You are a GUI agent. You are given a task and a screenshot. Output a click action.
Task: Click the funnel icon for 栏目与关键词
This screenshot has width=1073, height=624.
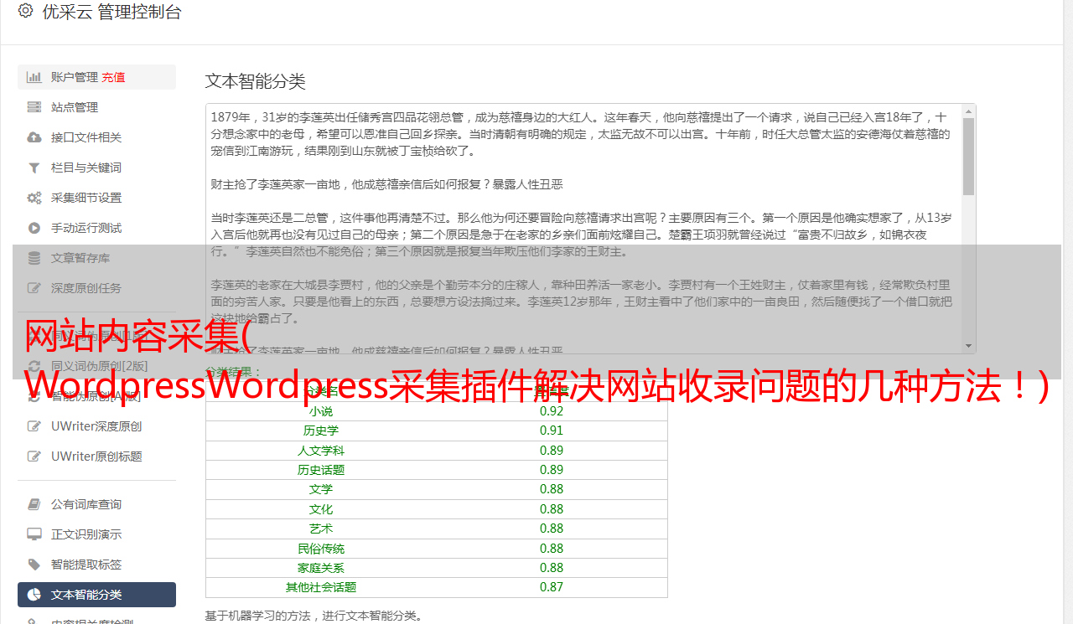tap(34, 168)
